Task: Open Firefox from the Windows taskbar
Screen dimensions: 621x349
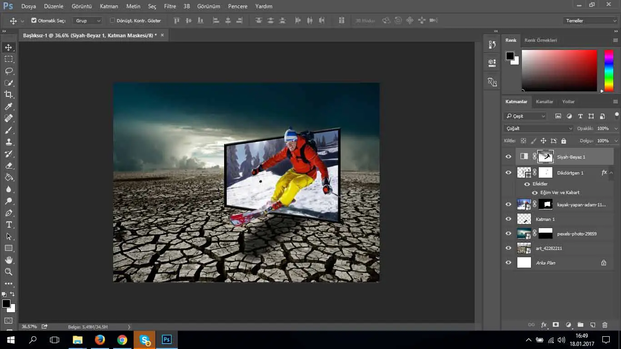Action: point(100,339)
